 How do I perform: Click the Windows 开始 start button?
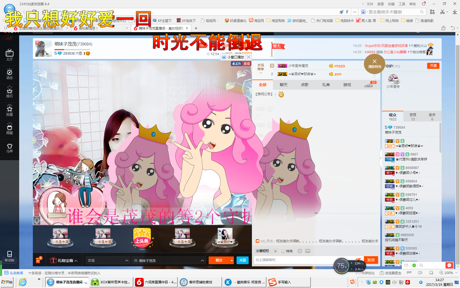(x=7, y=282)
